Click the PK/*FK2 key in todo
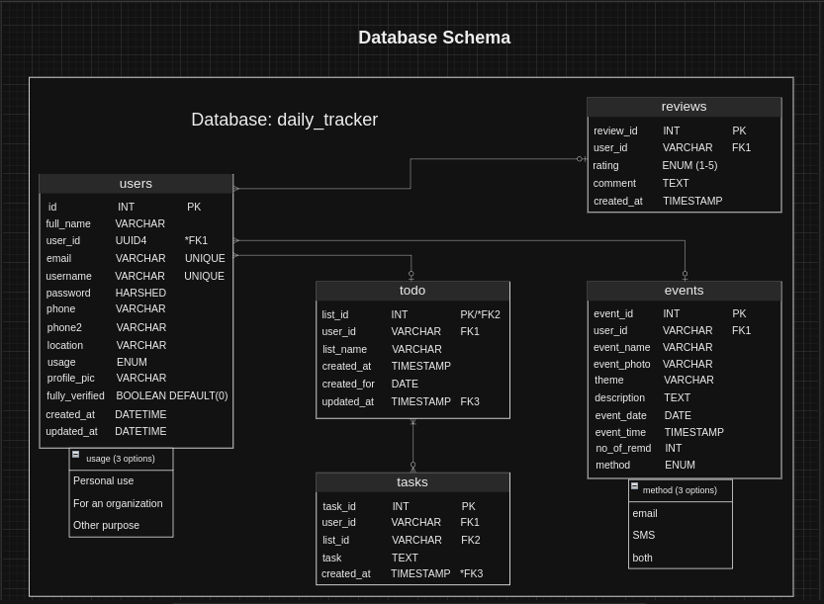This screenshot has height=604, width=824. click(480, 314)
